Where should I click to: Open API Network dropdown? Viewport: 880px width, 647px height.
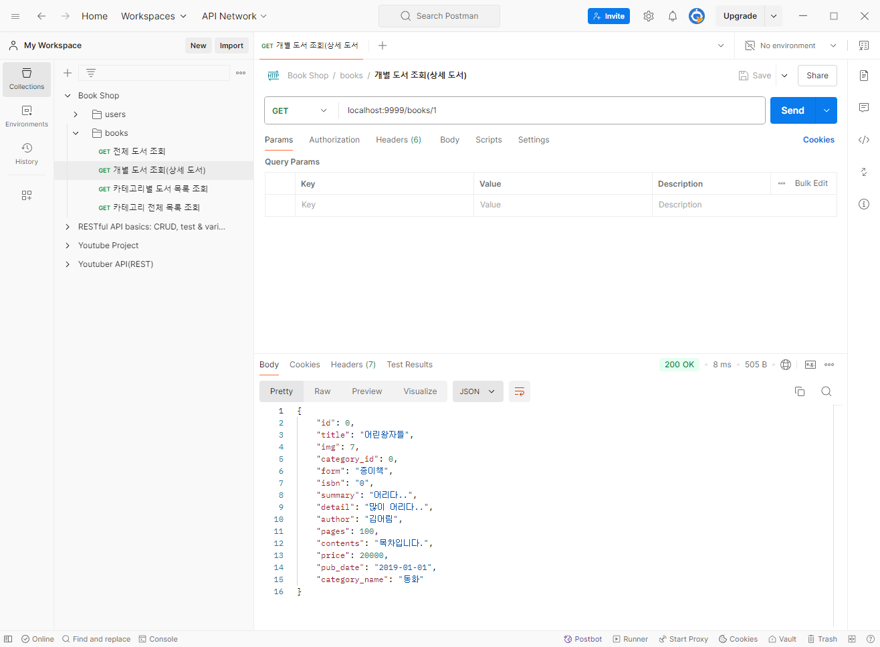pos(234,16)
